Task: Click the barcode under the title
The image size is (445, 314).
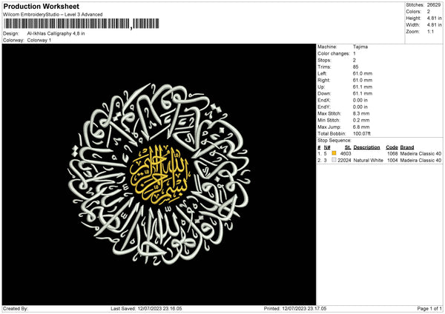Action: [x=67, y=24]
